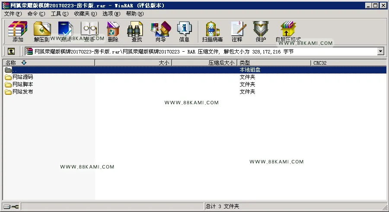Run 扫描病毒 (Virus Scan) tool

(x=212, y=31)
